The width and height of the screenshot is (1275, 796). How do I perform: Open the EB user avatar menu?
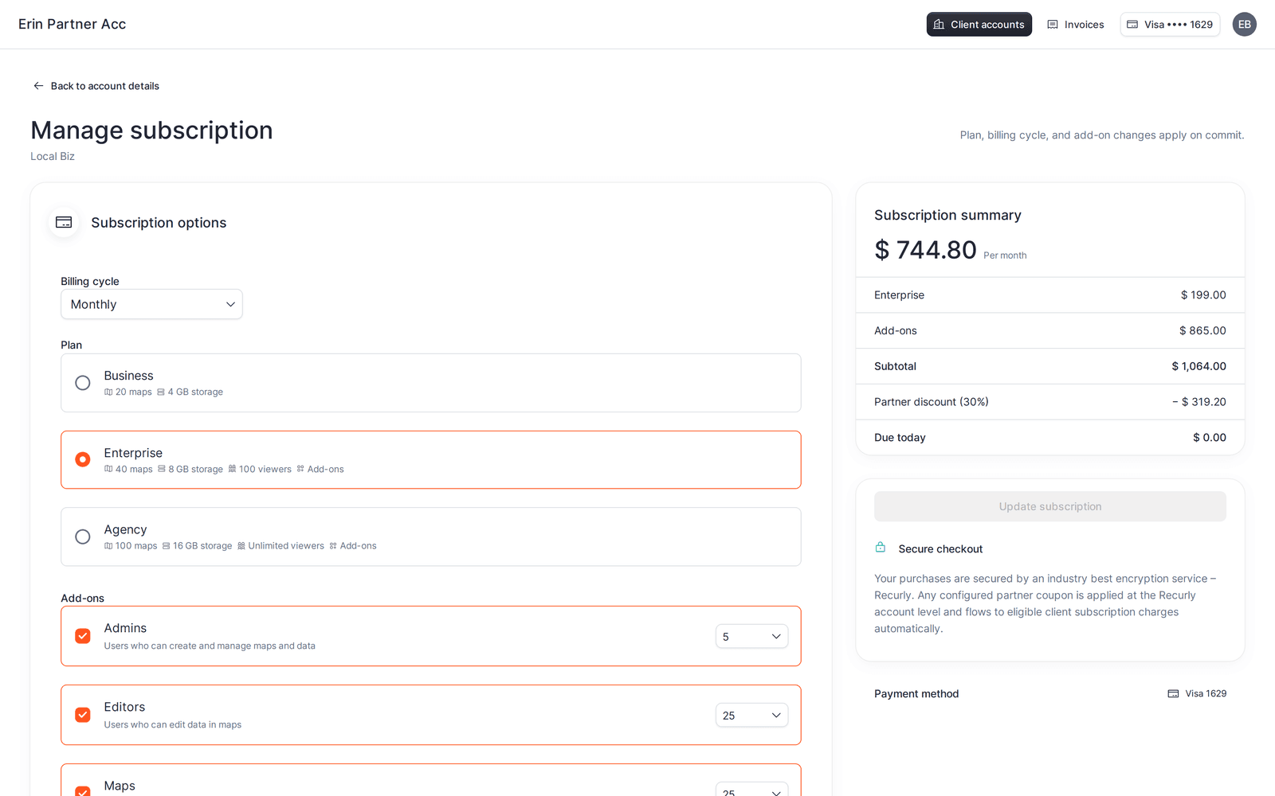pos(1244,25)
